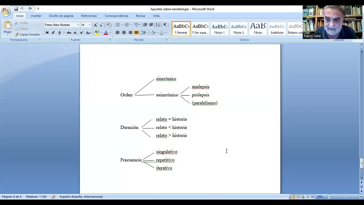The width and height of the screenshot is (364, 205).
Task: Shrink font size with the smaller A icon
Action: click(x=101, y=25)
